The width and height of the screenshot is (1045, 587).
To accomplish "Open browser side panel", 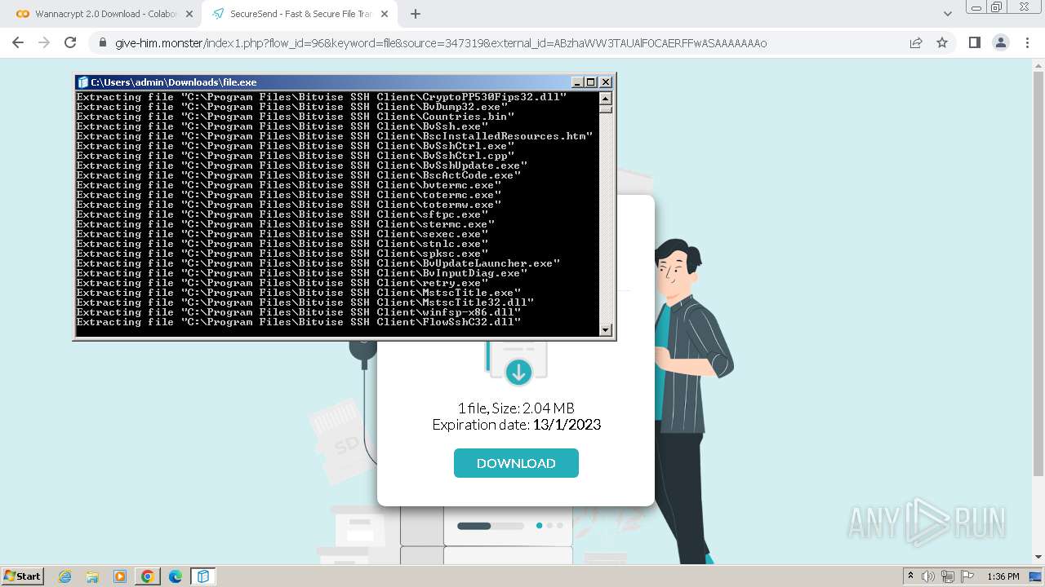I will point(974,42).
